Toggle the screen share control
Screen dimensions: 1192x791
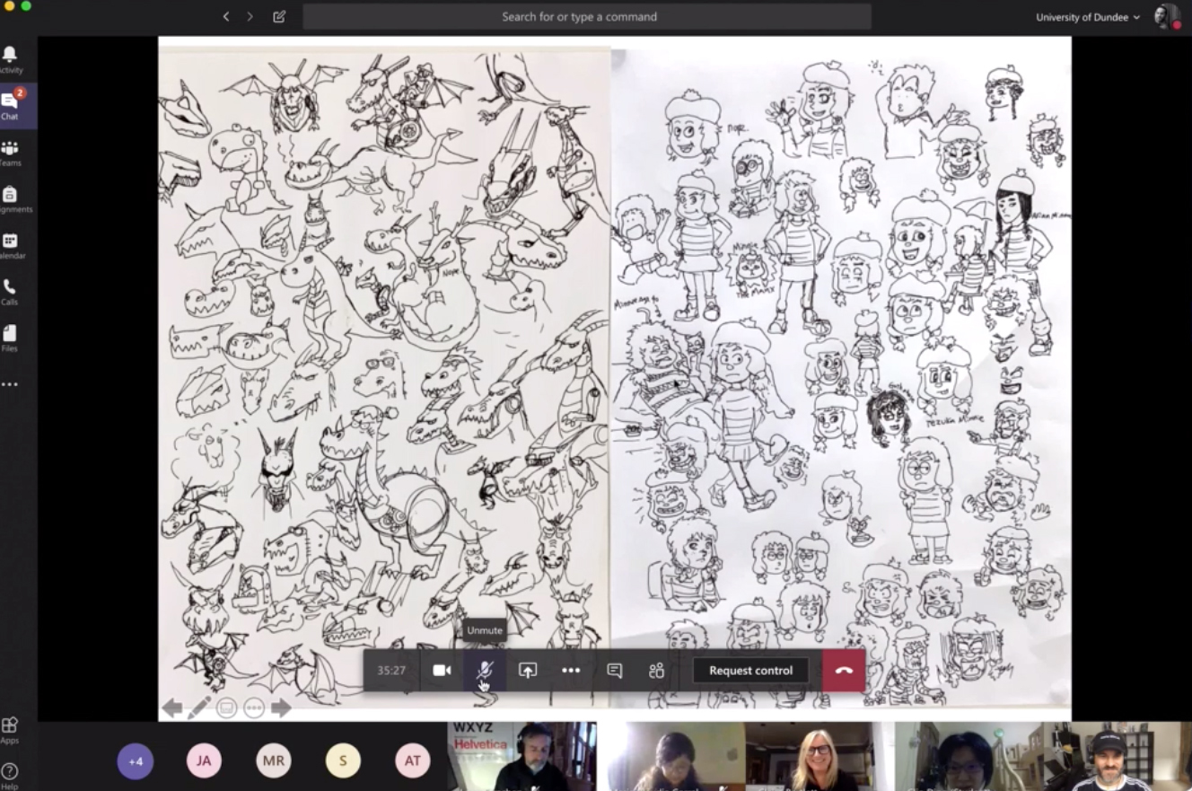[x=528, y=670]
